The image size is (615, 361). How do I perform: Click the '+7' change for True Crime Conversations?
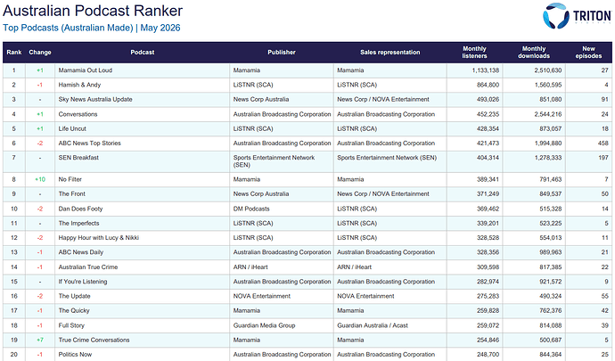pyautogui.click(x=40, y=340)
